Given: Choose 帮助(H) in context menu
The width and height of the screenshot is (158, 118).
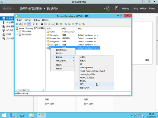Looking at the screenshot, I should 62,69.
